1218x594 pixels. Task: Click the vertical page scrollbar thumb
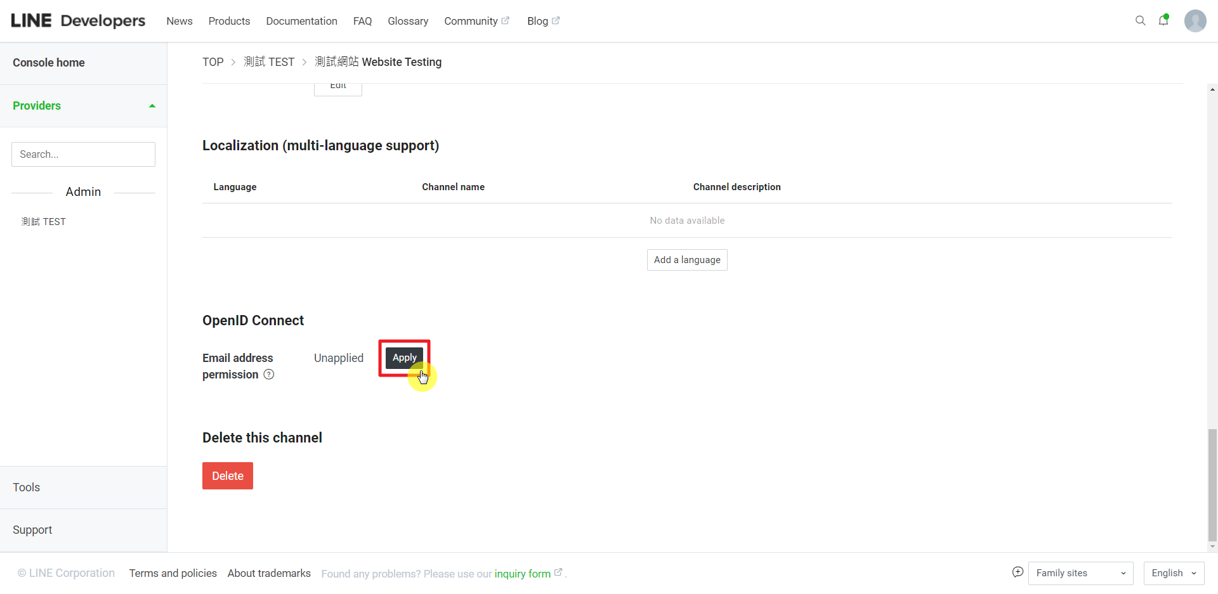(x=1212, y=485)
